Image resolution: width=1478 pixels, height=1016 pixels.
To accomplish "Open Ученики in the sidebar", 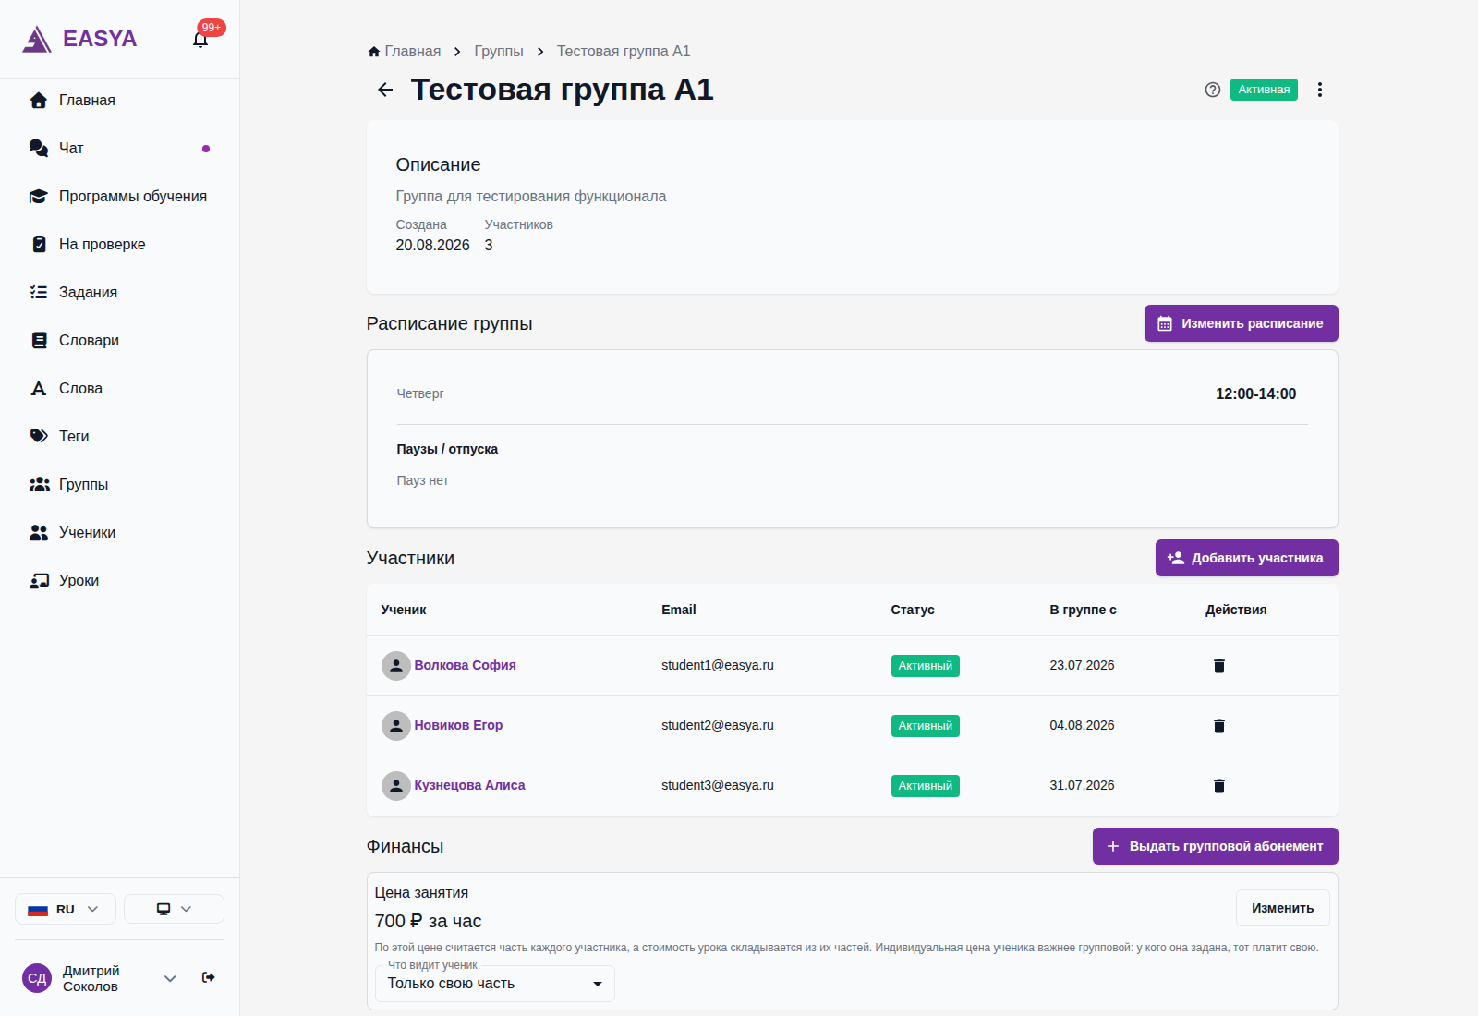I will 119,532.
